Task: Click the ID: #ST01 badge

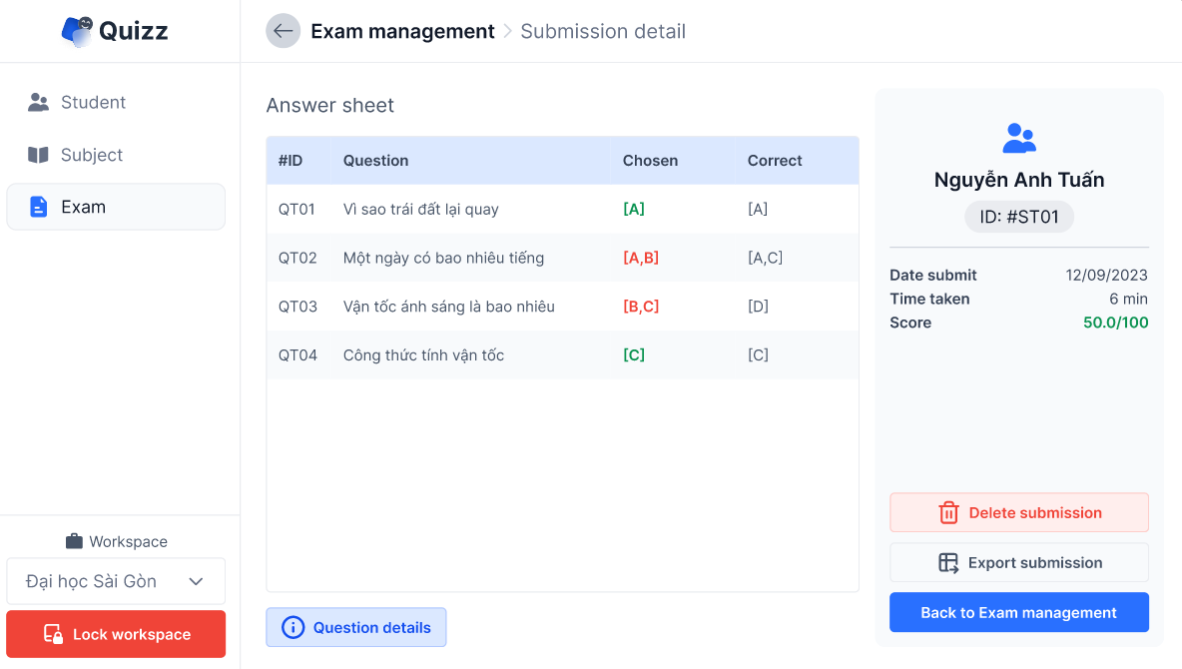Action: click(1018, 217)
